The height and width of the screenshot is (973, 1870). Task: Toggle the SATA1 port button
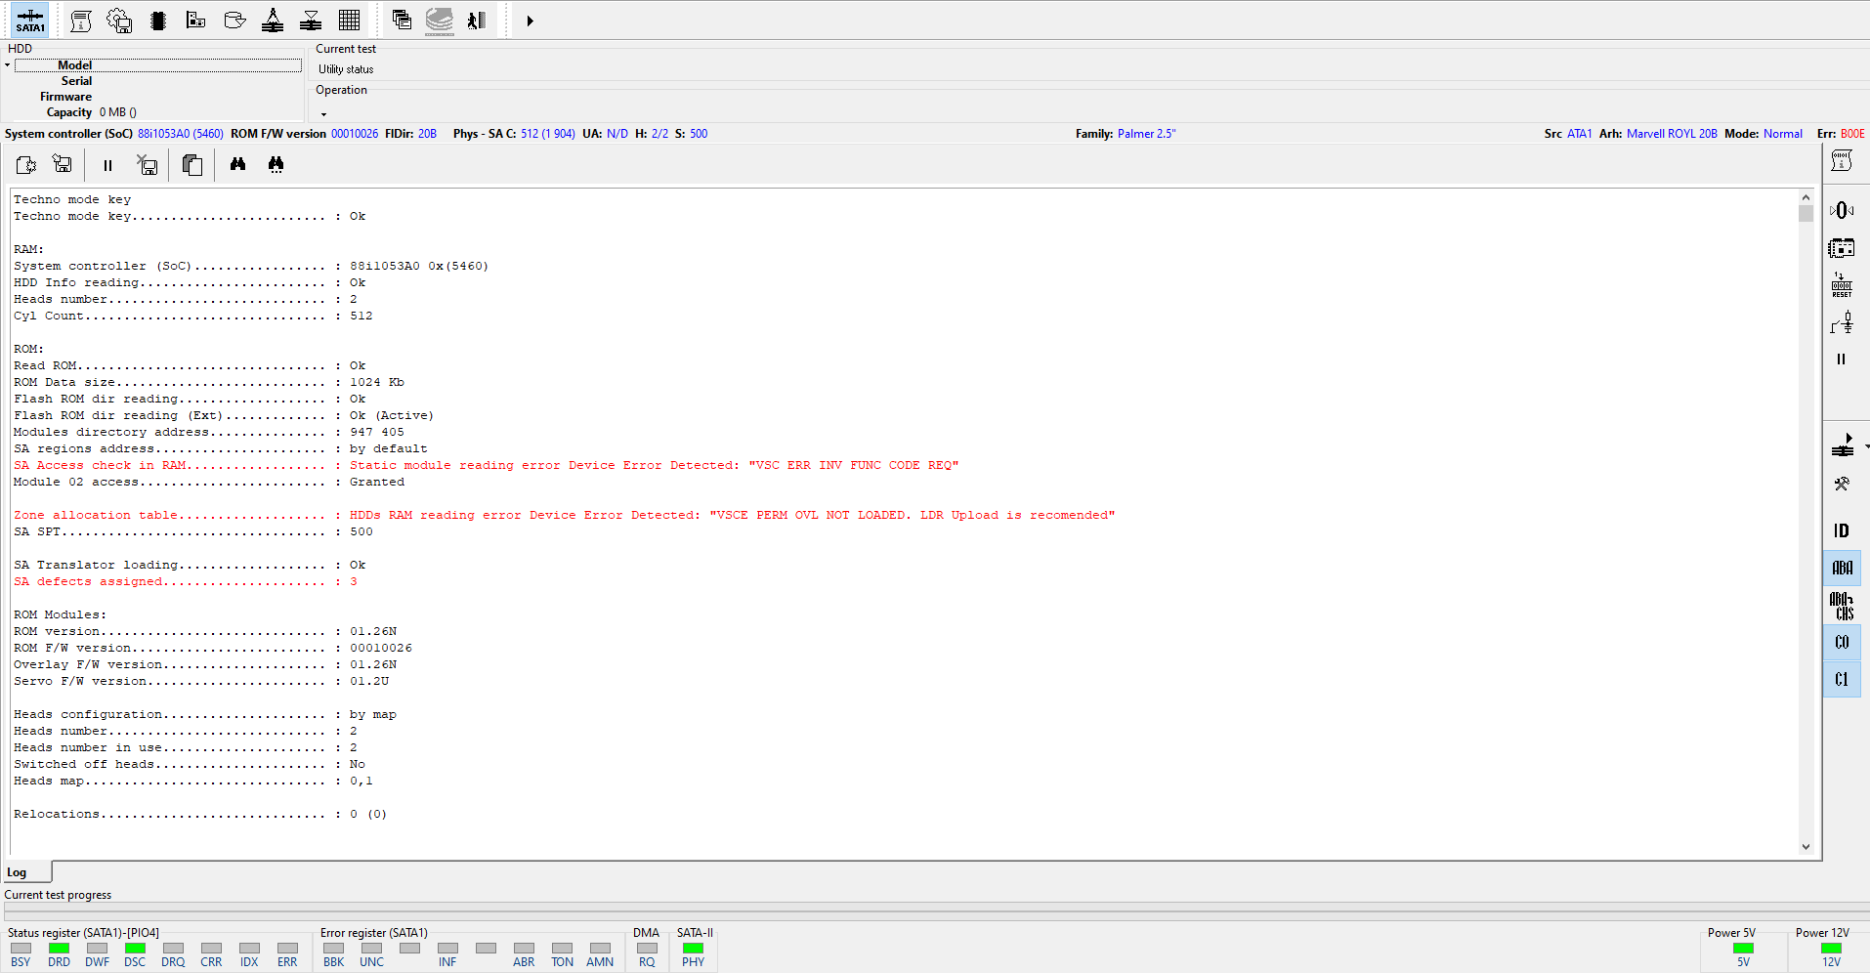click(30, 20)
